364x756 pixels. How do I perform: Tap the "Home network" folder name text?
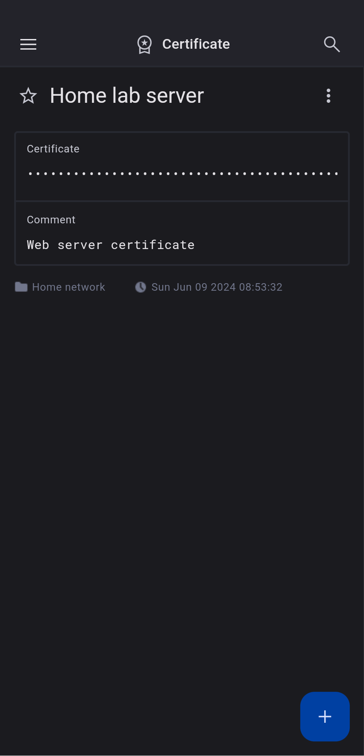[69, 287]
